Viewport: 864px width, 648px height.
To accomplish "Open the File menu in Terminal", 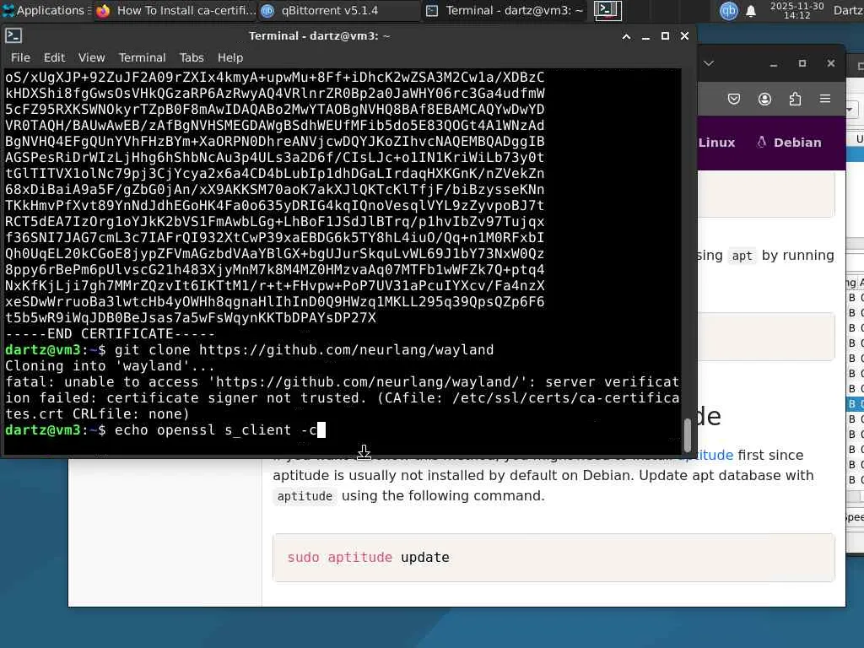I will point(20,57).
